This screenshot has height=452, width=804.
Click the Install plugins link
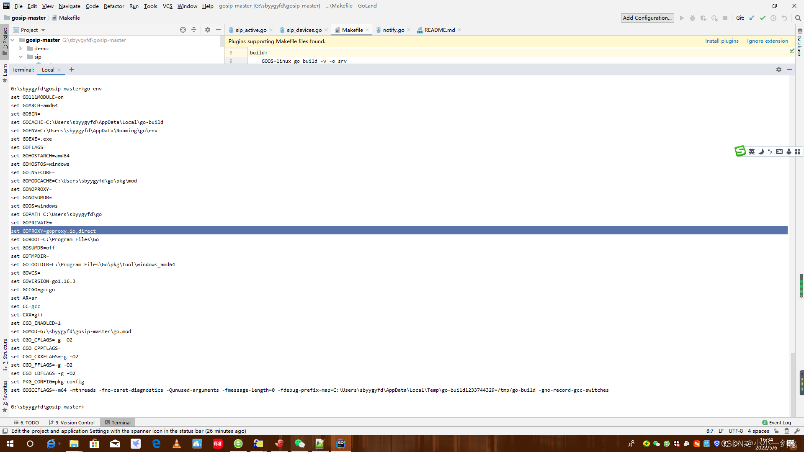pos(722,41)
